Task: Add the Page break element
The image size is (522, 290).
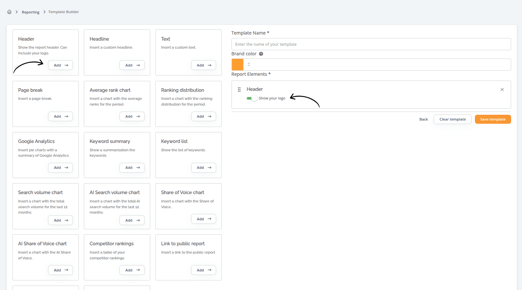Action: click(x=61, y=116)
